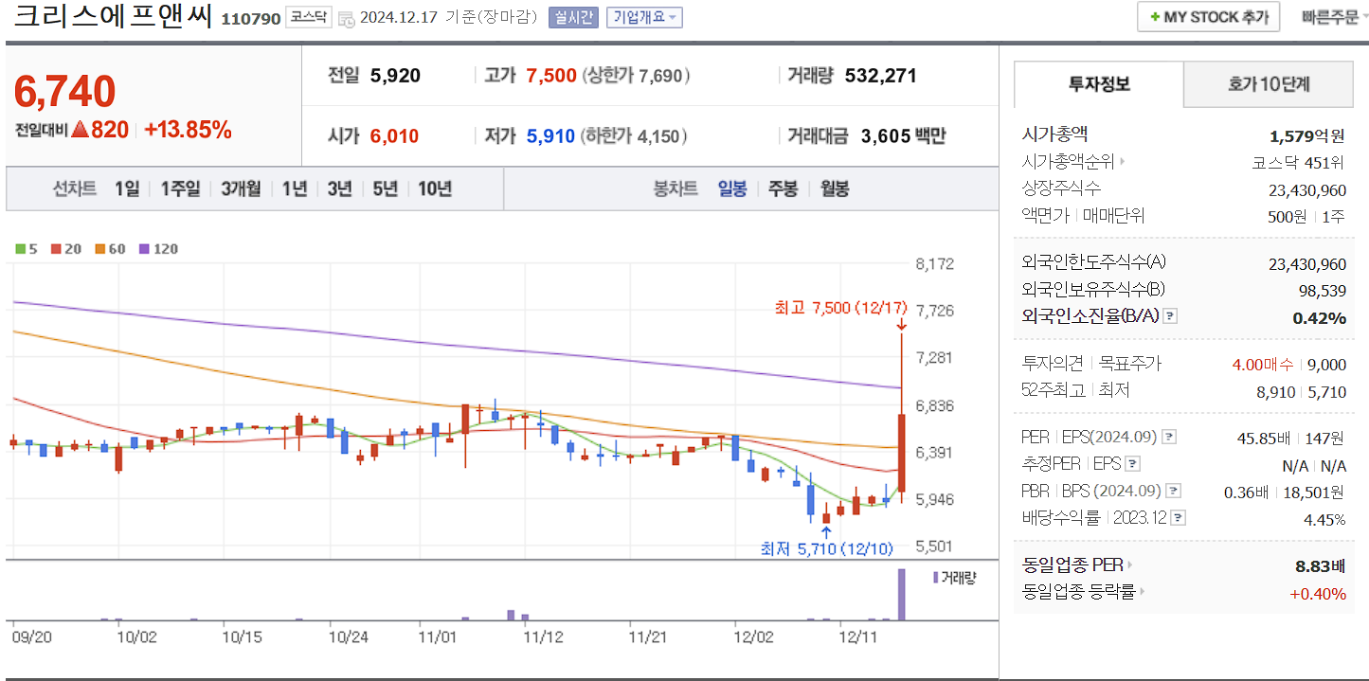Click the BPS(2024.09) question mark icon

[x=1173, y=491]
